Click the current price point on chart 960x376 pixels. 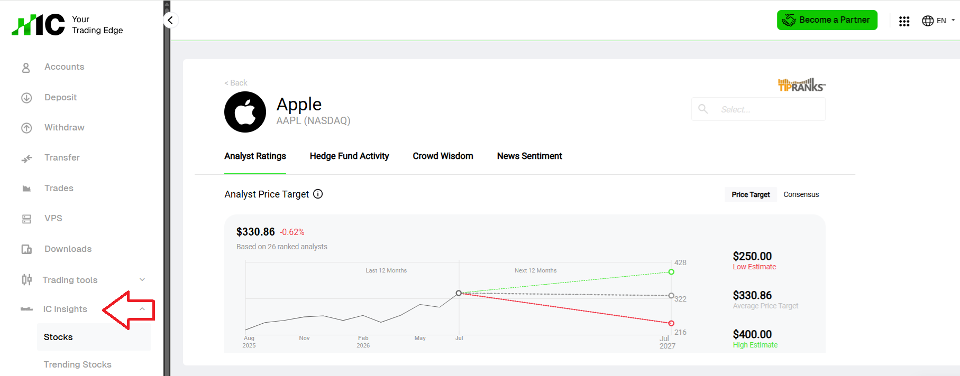[459, 293]
